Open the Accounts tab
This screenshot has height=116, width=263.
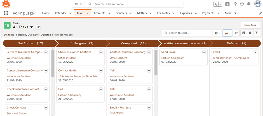point(99,13)
